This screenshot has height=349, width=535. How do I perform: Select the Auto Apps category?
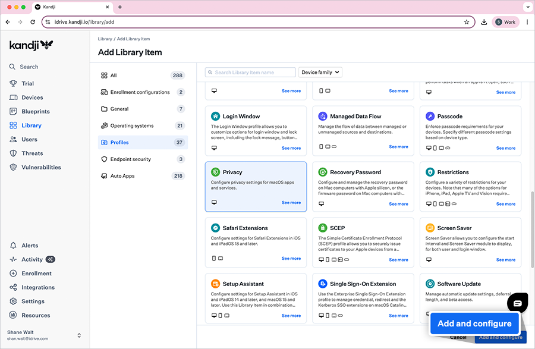tap(122, 176)
